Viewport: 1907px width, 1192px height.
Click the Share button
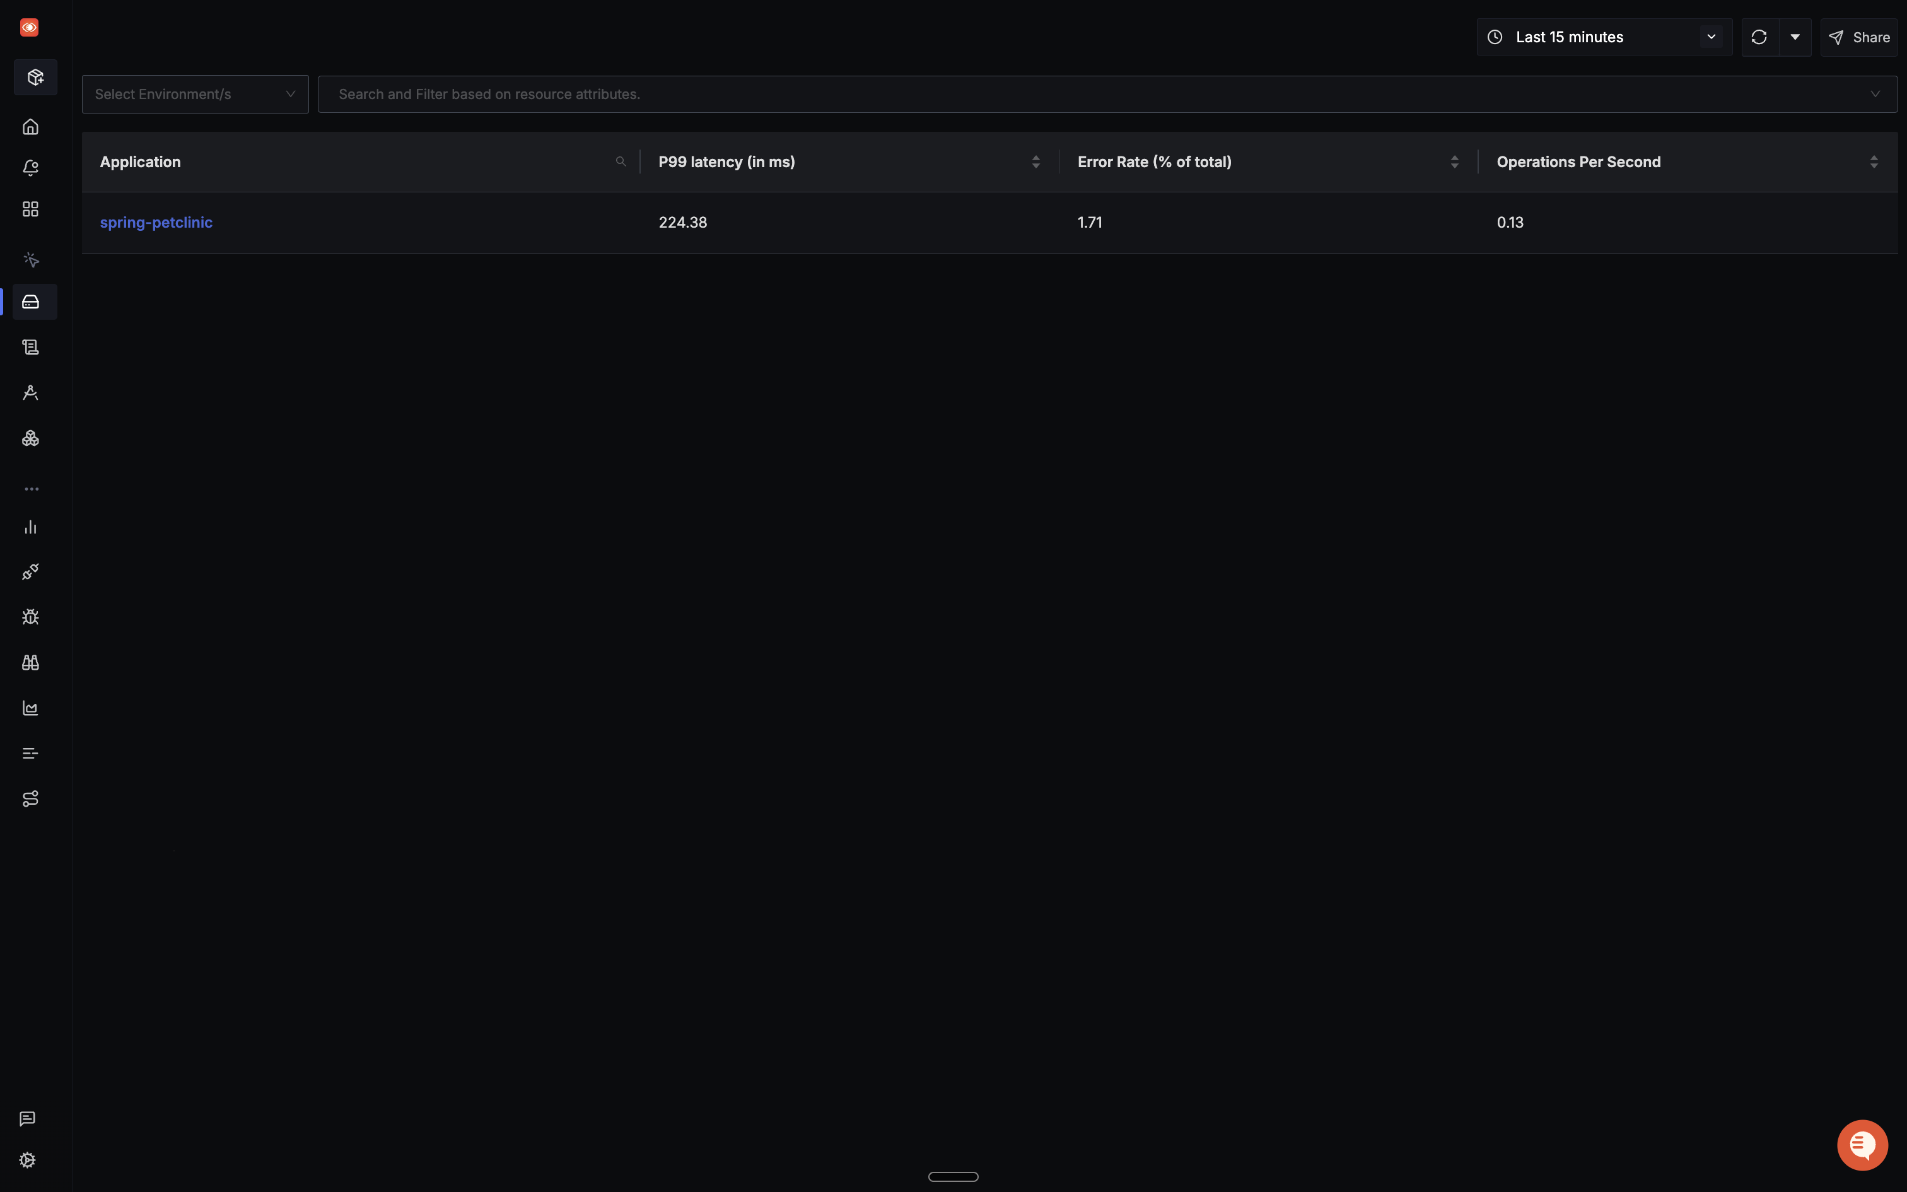pos(1859,37)
